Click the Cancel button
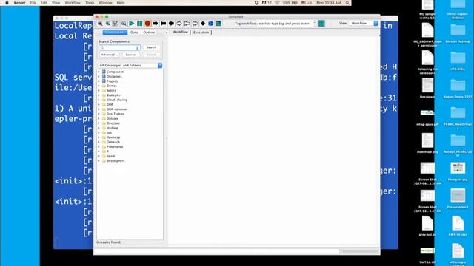The image size is (474, 266). 151,55
